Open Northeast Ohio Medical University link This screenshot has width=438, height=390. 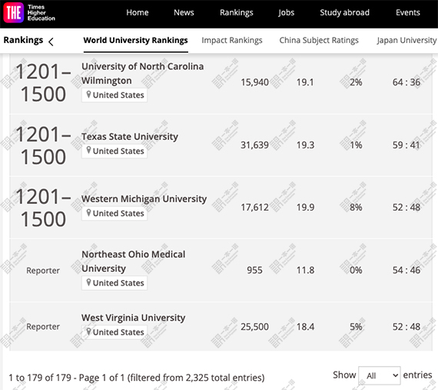[x=133, y=261]
